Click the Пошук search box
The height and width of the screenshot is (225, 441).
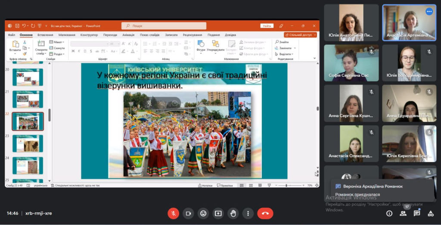[164, 26]
